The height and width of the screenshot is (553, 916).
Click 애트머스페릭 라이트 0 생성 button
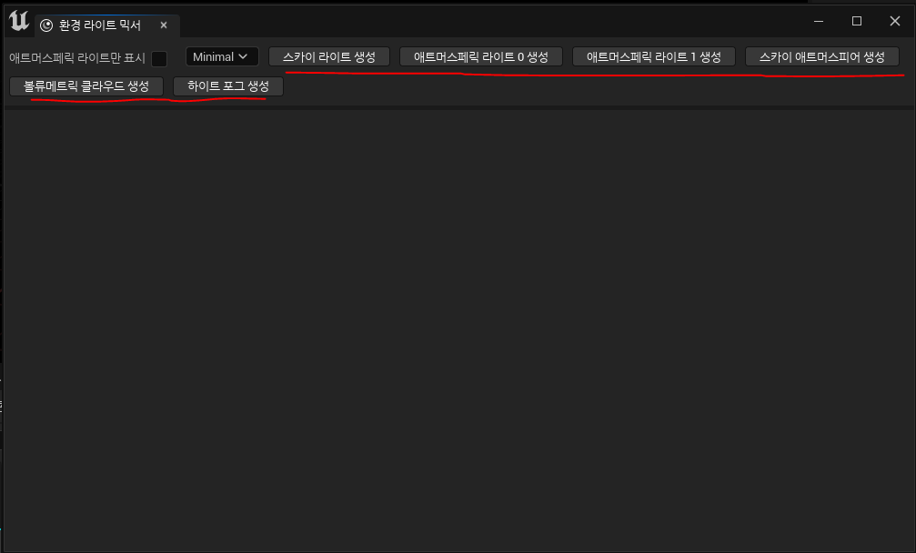coord(481,56)
